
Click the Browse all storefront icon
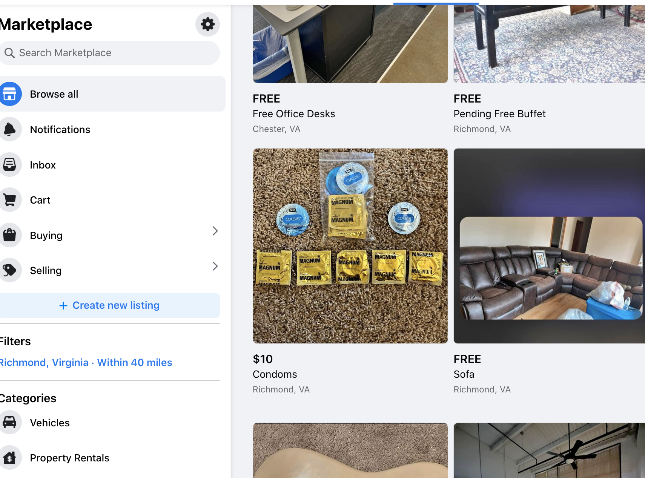click(9, 94)
